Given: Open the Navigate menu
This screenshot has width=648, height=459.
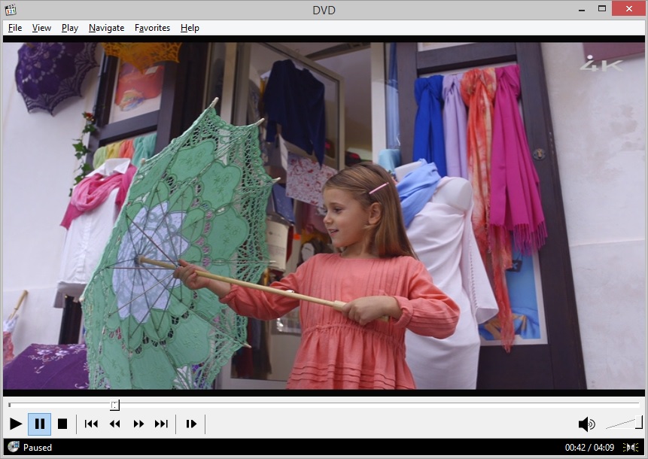Looking at the screenshot, I should click(107, 28).
